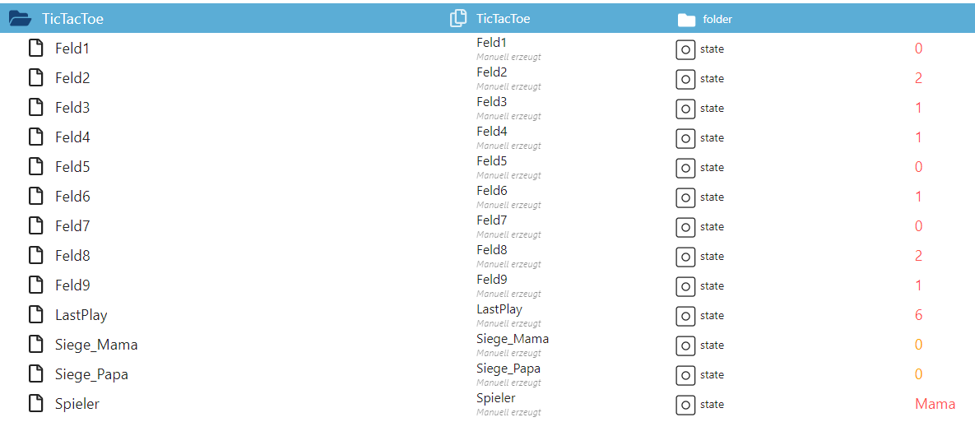Click the LastPlay file icon

pos(36,315)
